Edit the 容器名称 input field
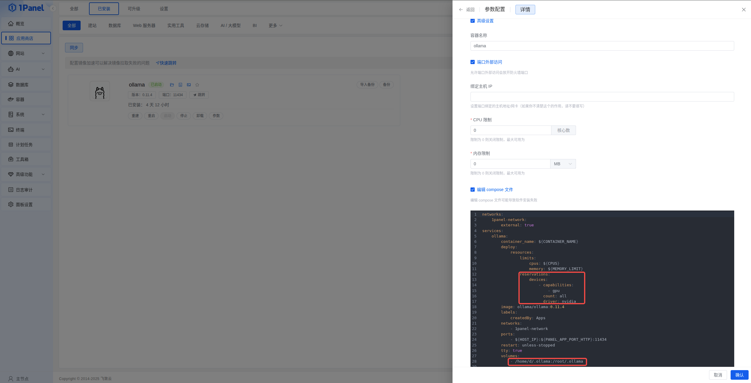The width and height of the screenshot is (751, 383). click(x=602, y=46)
